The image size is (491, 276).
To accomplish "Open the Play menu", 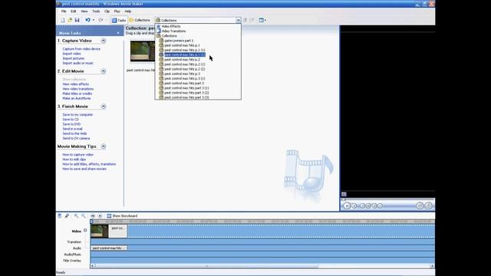I will coord(117,11).
